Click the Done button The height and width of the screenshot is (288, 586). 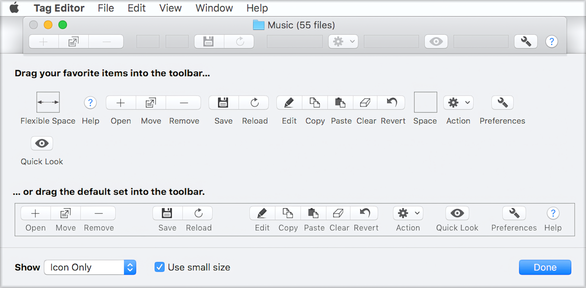545,267
